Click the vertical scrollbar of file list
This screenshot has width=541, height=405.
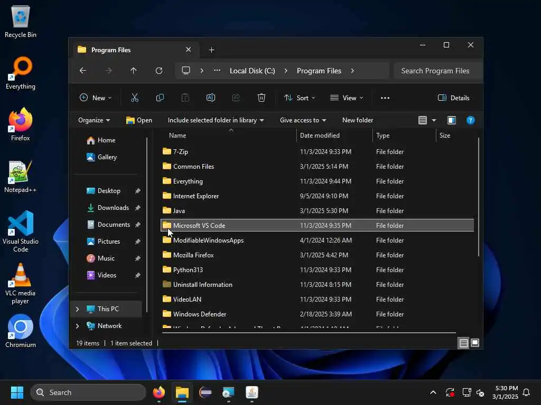(x=478, y=197)
